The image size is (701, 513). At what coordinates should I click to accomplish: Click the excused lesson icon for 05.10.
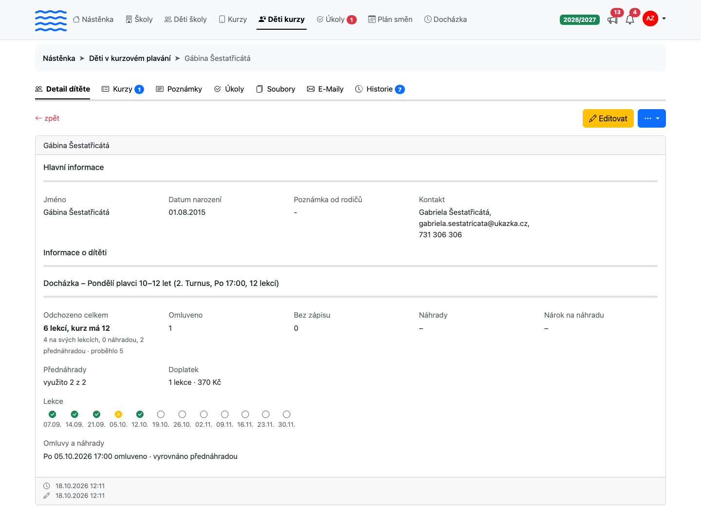[x=118, y=414]
